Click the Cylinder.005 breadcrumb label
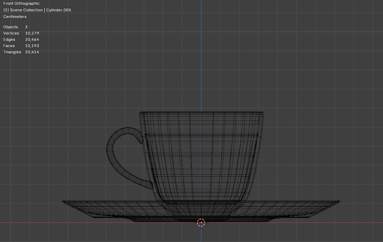This screenshot has height=242, width=383. (58, 10)
